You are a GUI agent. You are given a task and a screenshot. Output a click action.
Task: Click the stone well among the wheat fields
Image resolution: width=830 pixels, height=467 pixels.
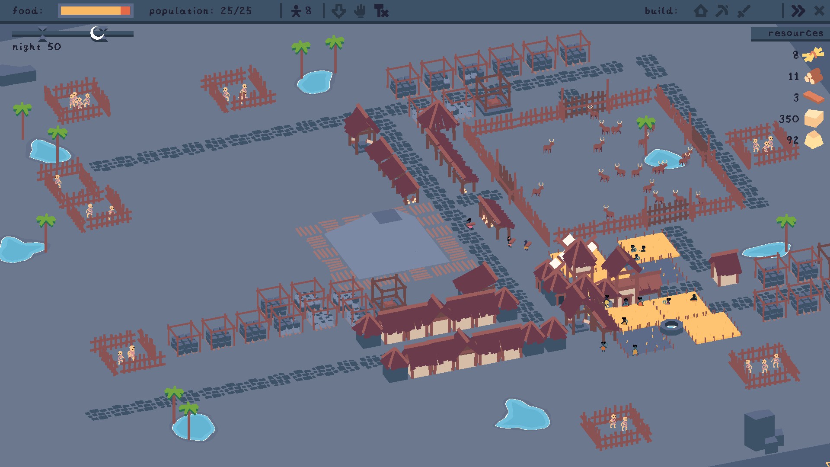pos(671,326)
